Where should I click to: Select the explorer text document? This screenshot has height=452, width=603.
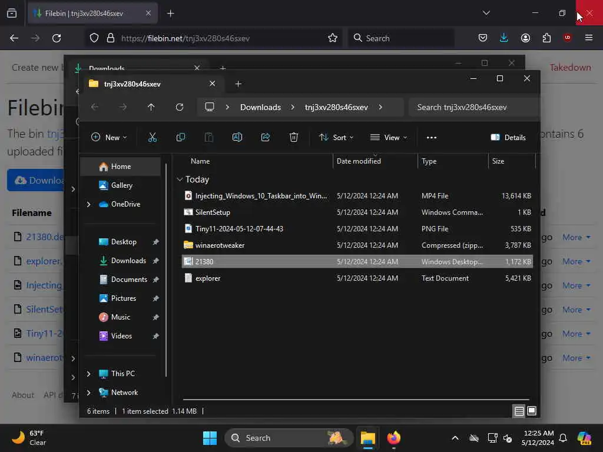click(x=357, y=278)
